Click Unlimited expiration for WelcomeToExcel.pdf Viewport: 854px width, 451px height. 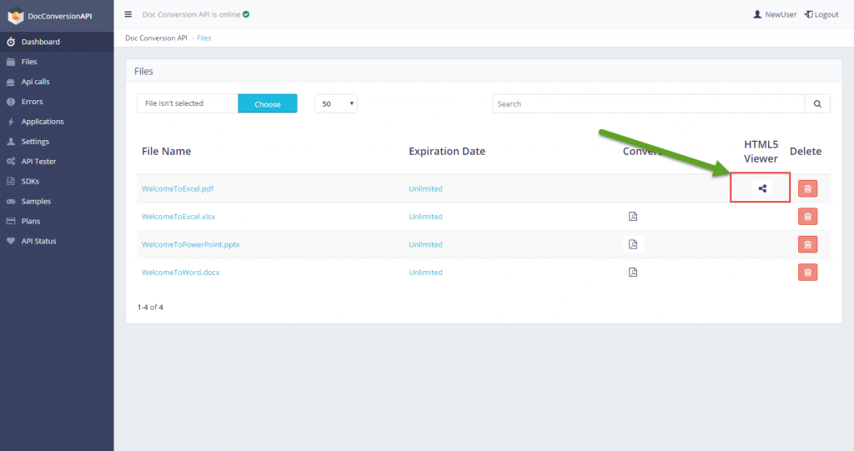tap(425, 188)
